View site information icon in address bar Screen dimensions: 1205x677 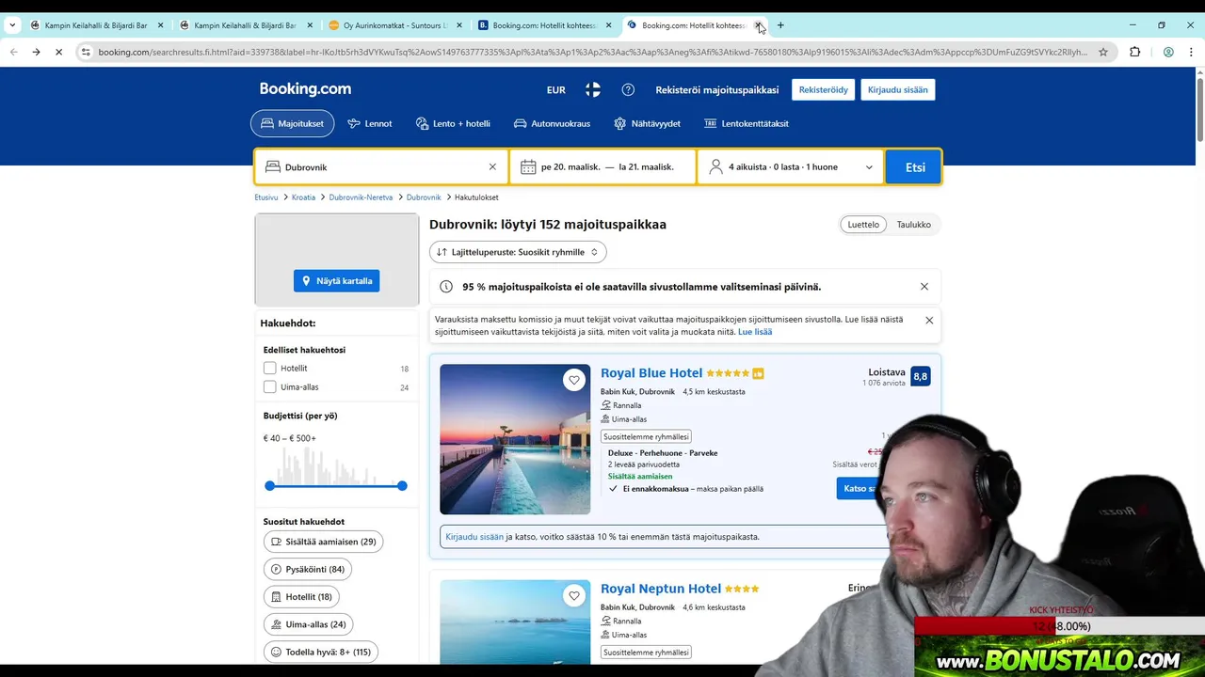coord(86,52)
